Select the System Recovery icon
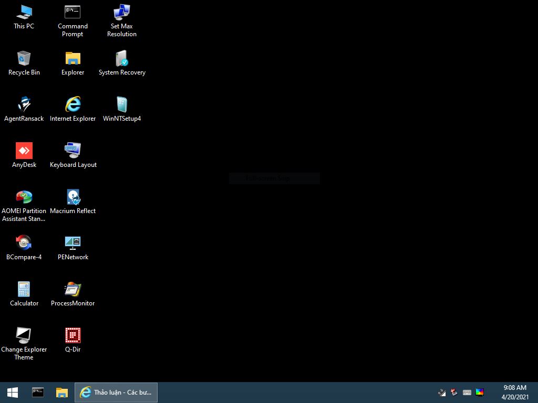Viewport: 538px width, 403px height. pyautogui.click(x=122, y=63)
